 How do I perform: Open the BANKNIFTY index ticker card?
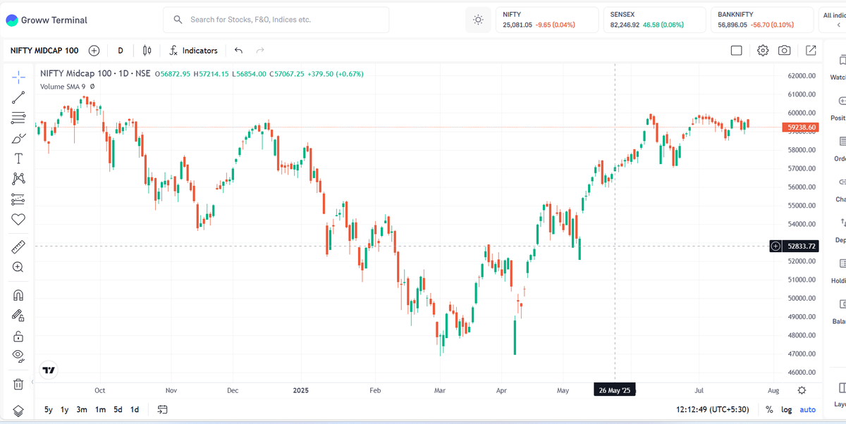pos(761,20)
